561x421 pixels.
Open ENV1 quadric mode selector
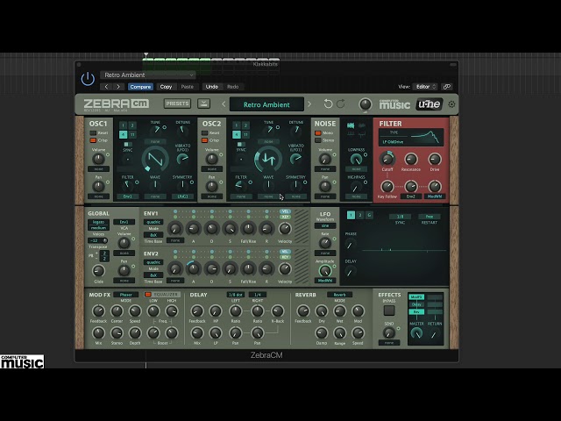tap(153, 222)
